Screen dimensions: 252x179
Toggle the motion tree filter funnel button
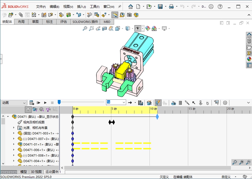pos(28,110)
